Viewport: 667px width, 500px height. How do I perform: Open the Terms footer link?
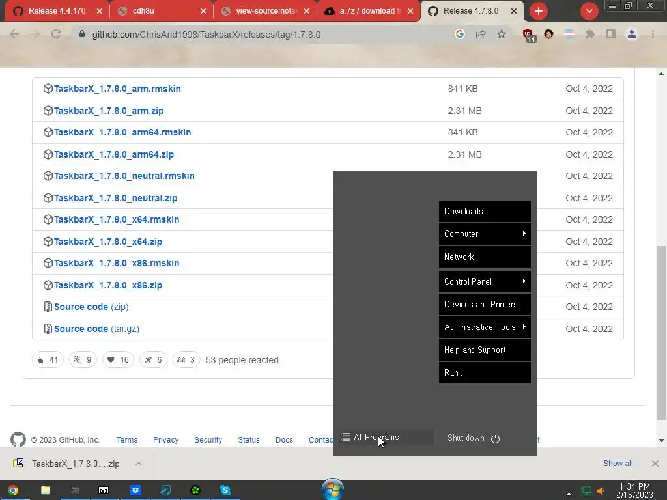pos(127,439)
